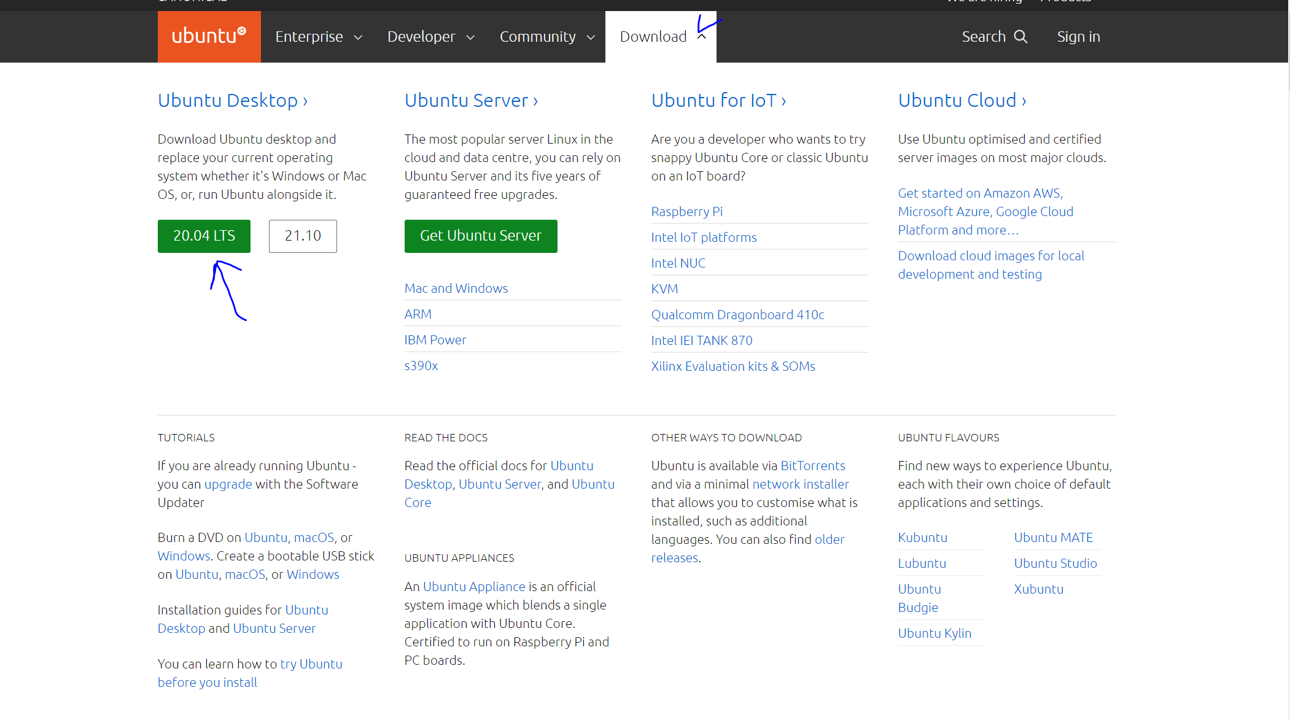
Task: Expand the Community dropdown chevron
Action: [x=591, y=37]
